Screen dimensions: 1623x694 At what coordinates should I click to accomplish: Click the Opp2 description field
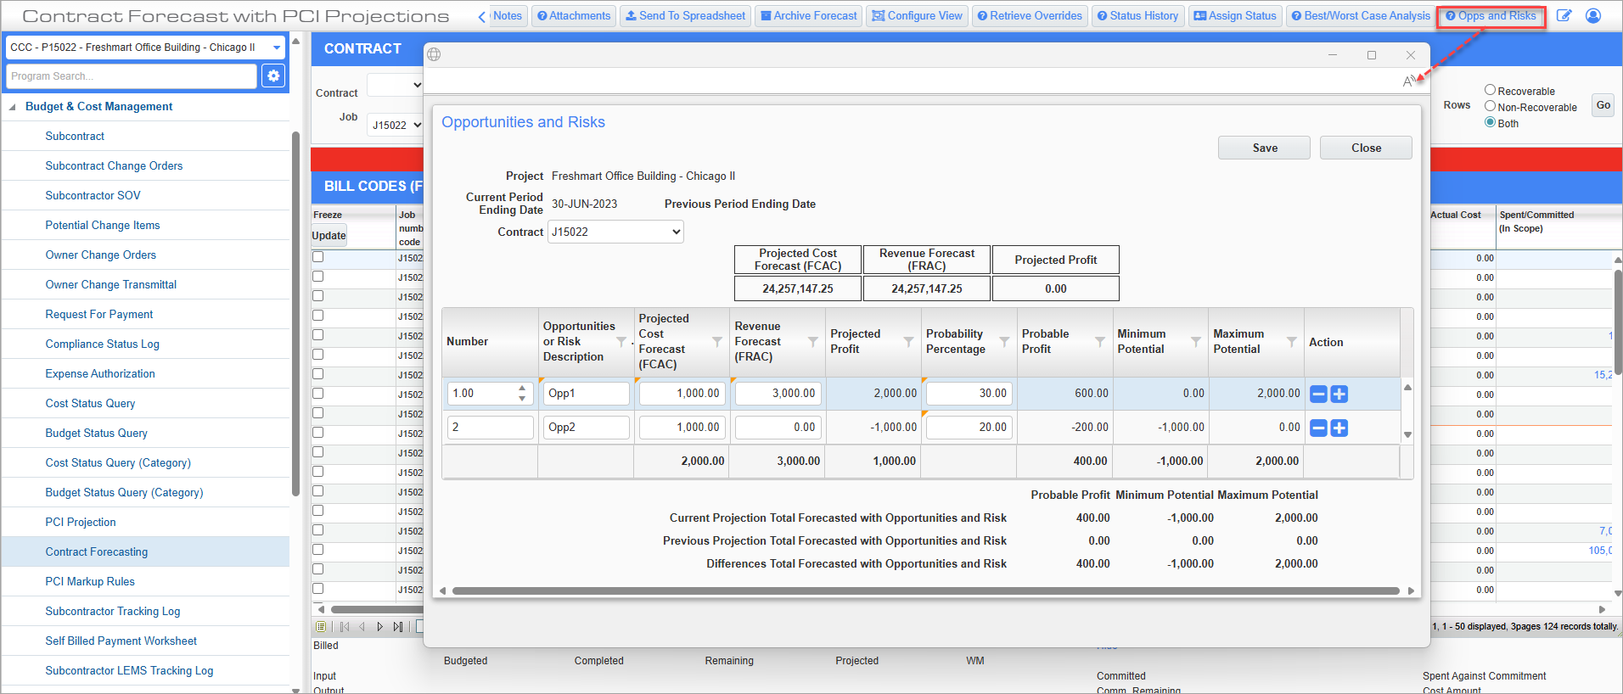(x=587, y=428)
